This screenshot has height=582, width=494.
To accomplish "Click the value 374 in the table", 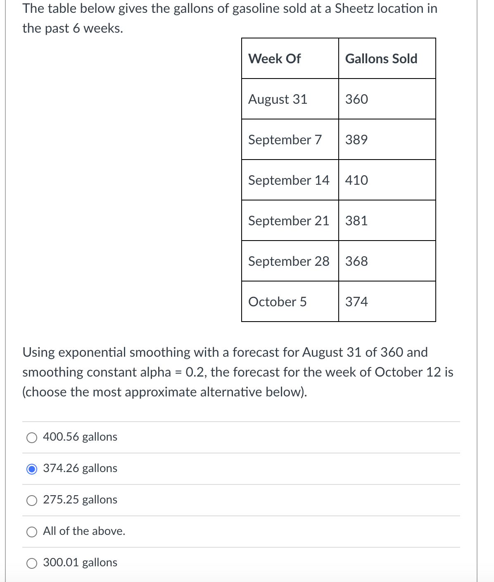I will [x=356, y=302].
